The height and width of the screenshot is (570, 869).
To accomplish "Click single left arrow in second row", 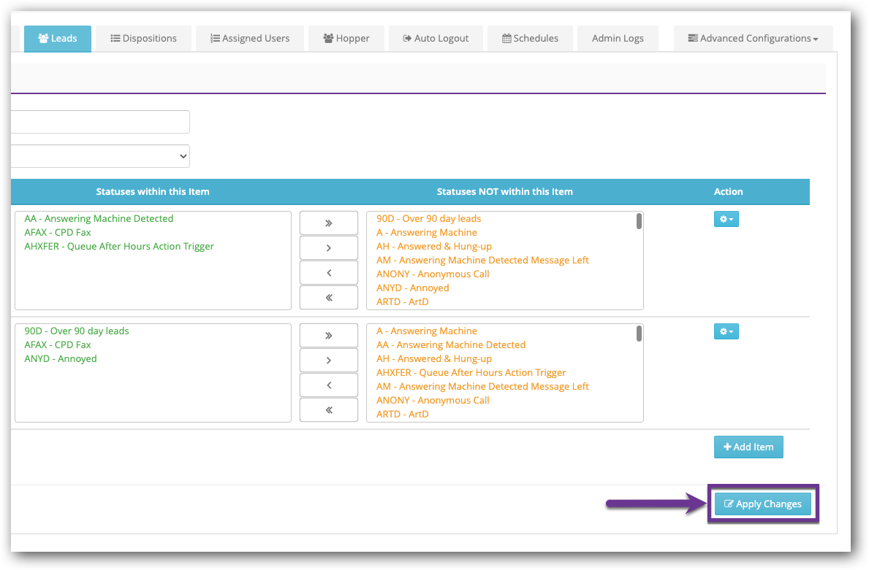I will point(328,385).
